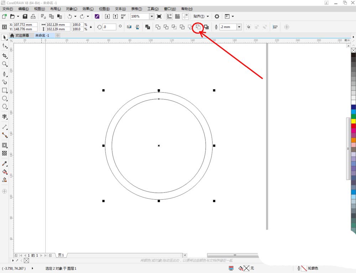Click the Create boundary icon
The width and height of the screenshot is (356, 273).
206,27
